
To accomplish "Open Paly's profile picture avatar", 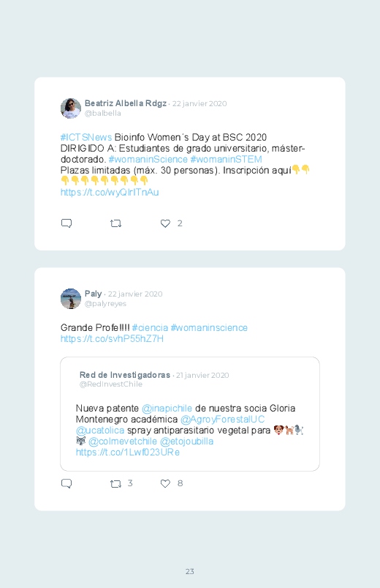I will (71, 299).
